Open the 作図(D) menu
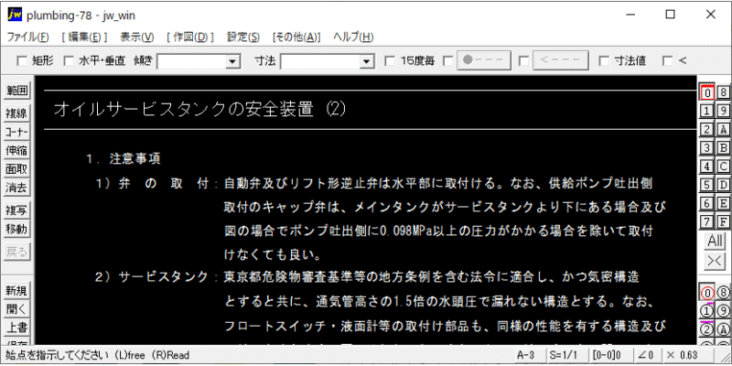This screenshot has width=732, height=366. coord(190,37)
